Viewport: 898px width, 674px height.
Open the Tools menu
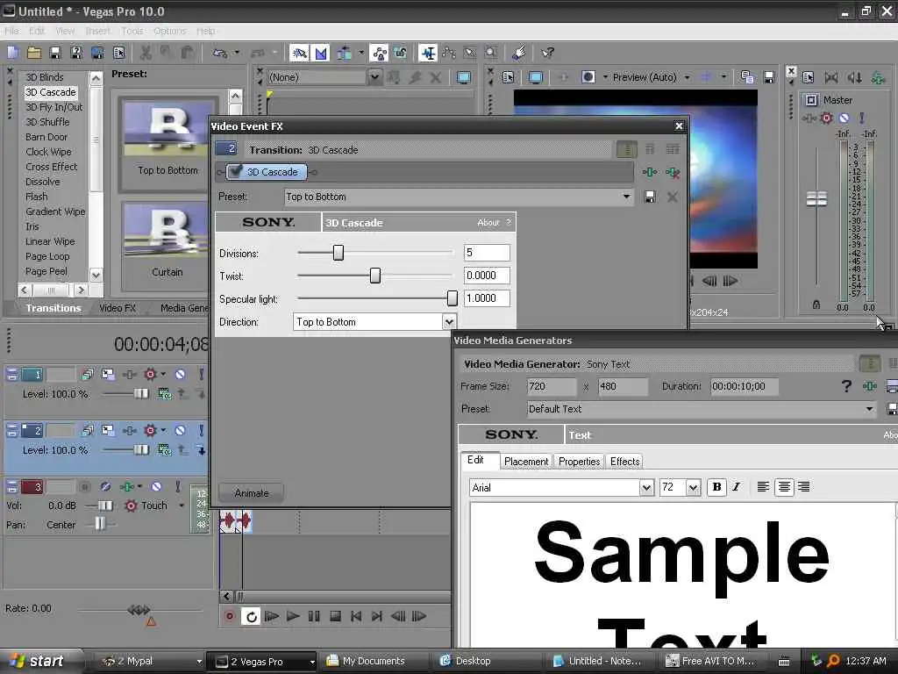click(132, 31)
